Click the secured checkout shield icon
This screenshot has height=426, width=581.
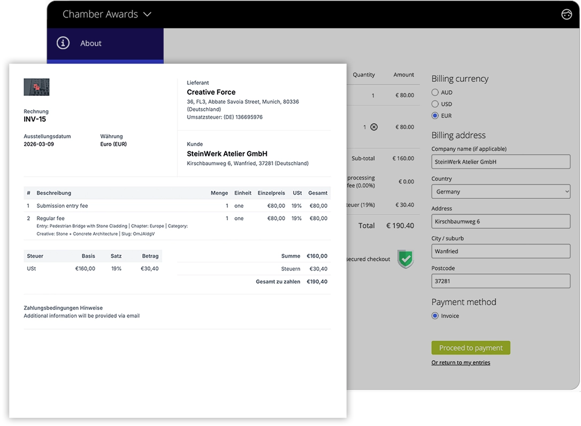pos(406,260)
